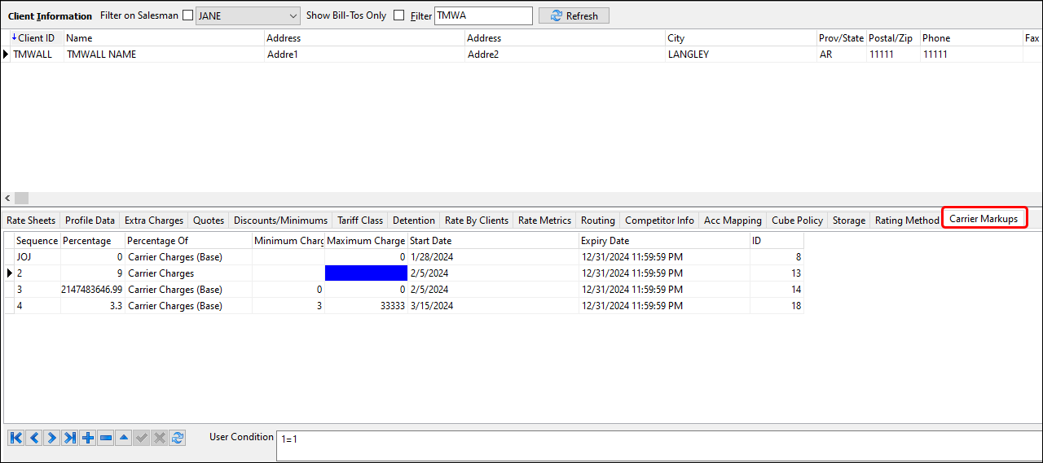Delete the record with the minus icon
Screen dimensions: 1043x463
(106, 438)
